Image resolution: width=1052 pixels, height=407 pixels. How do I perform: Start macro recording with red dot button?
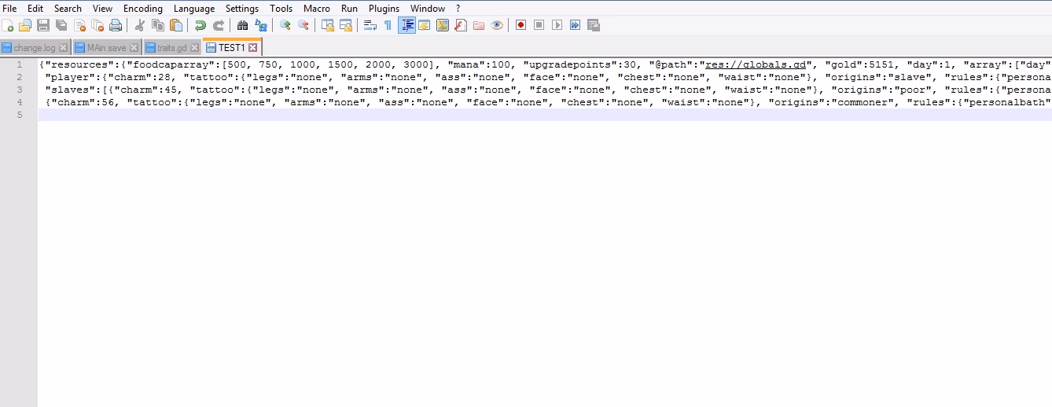click(520, 25)
